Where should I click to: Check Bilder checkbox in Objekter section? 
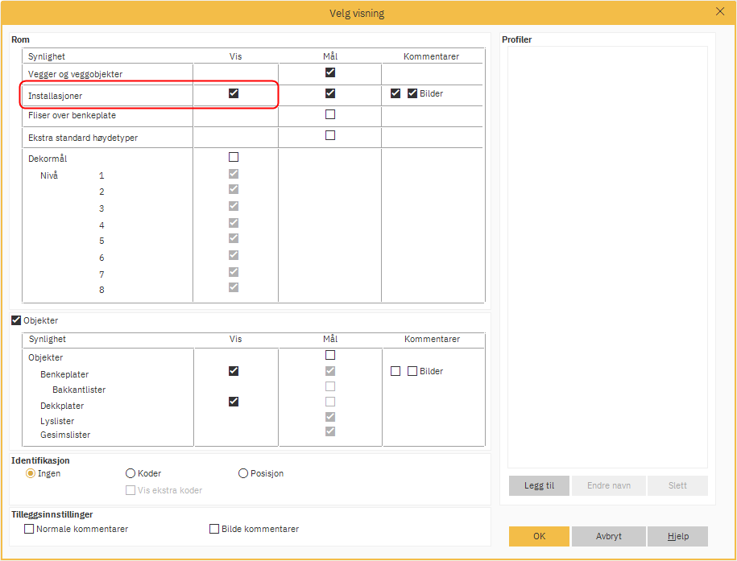pyautogui.click(x=412, y=371)
